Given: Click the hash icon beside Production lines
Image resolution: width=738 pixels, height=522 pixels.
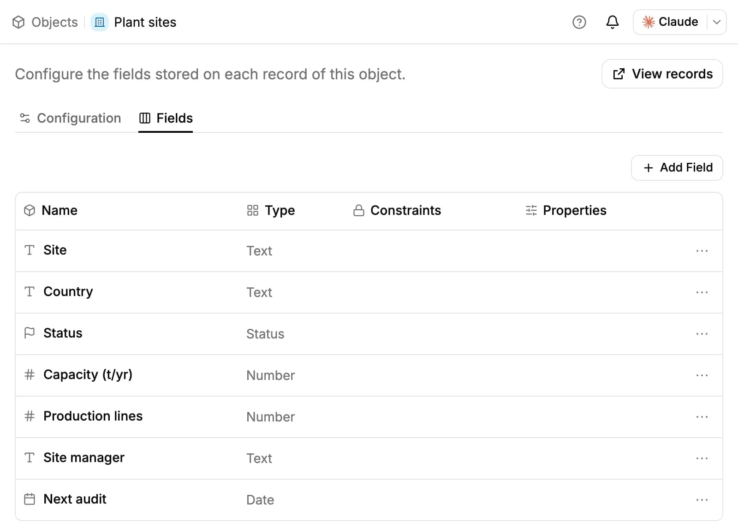Looking at the screenshot, I should click(30, 416).
